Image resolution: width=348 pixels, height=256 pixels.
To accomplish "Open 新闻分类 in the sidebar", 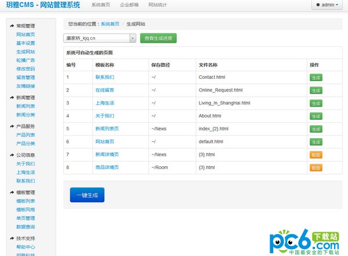I will pyautogui.click(x=26, y=115).
